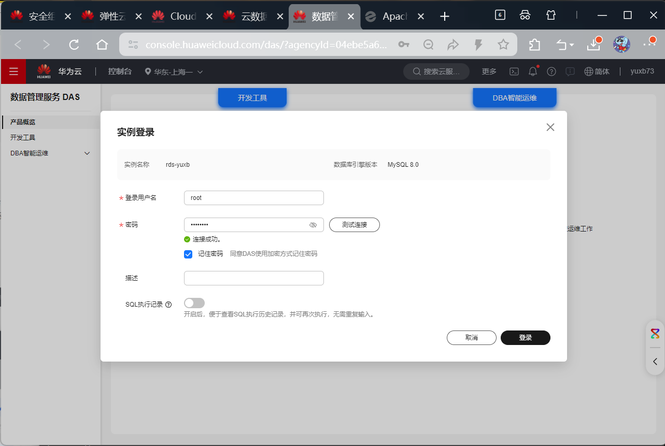Image resolution: width=665 pixels, height=446 pixels.
Task: Open the notifications bell
Action: click(x=533, y=71)
